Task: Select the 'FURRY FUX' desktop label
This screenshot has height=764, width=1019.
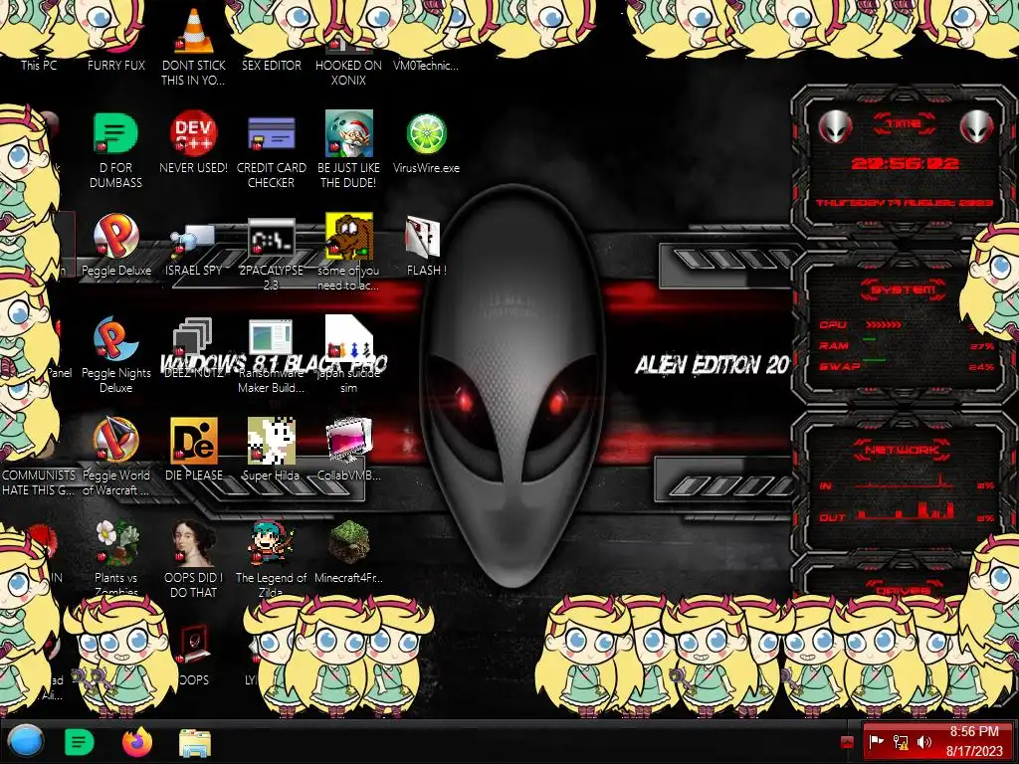Action: [x=115, y=65]
